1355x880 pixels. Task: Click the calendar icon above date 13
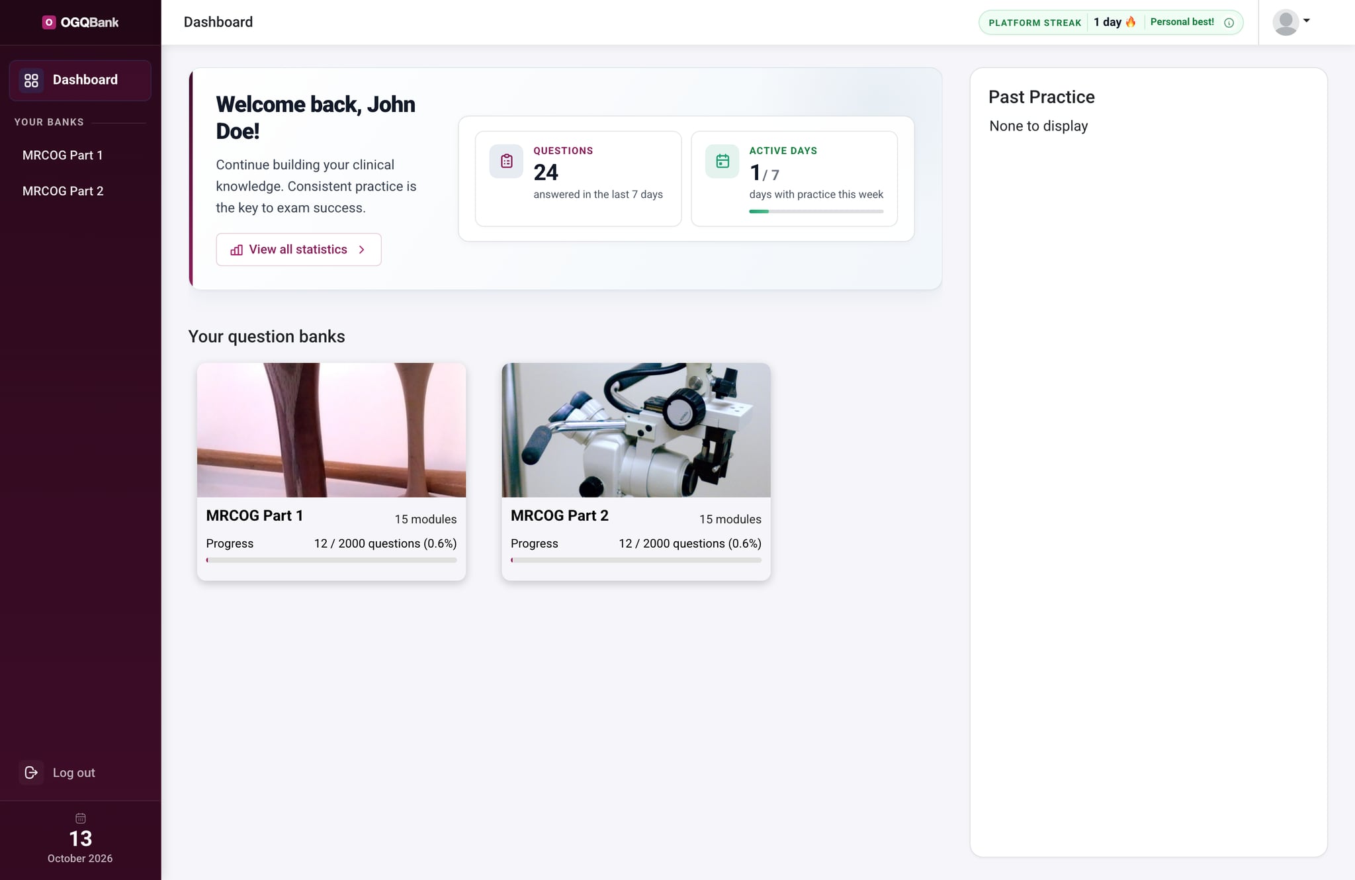click(81, 818)
